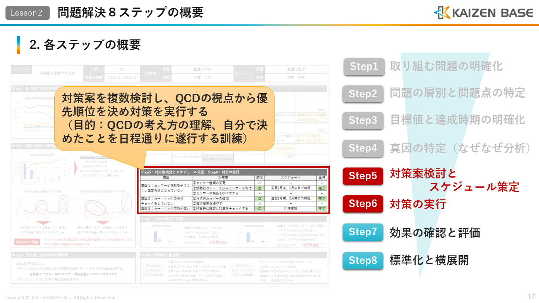Click page number 12
Image resolution: width=539 pixels, height=303 pixels.
tap(531, 297)
